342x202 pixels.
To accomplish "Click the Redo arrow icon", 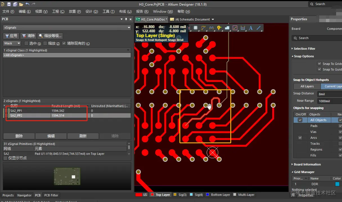I will click(x=33, y=4).
